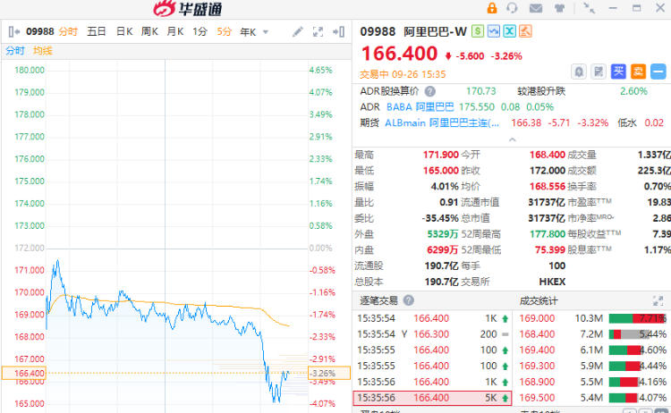
Task: Click the shrink window arrows icon
Action: (590, 8)
